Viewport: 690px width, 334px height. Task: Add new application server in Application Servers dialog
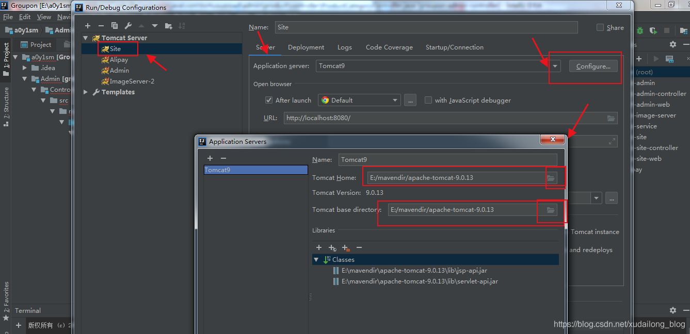210,158
